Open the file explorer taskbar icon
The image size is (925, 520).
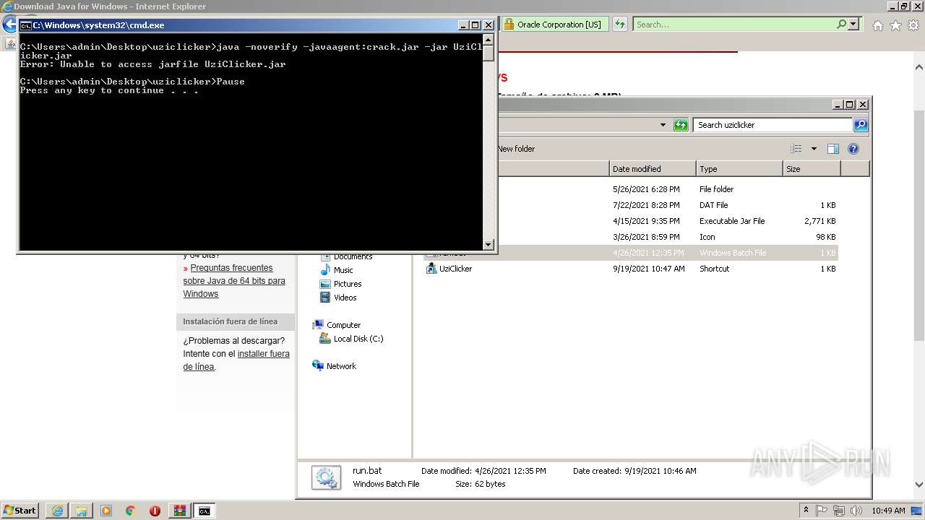[81, 511]
